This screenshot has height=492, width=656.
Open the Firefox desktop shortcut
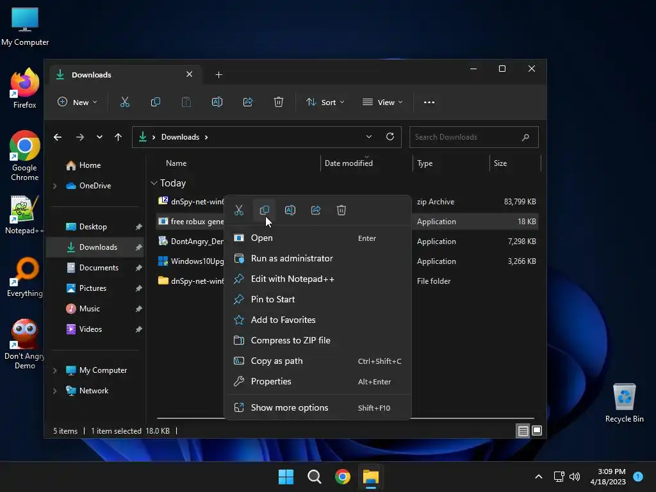(25, 88)
